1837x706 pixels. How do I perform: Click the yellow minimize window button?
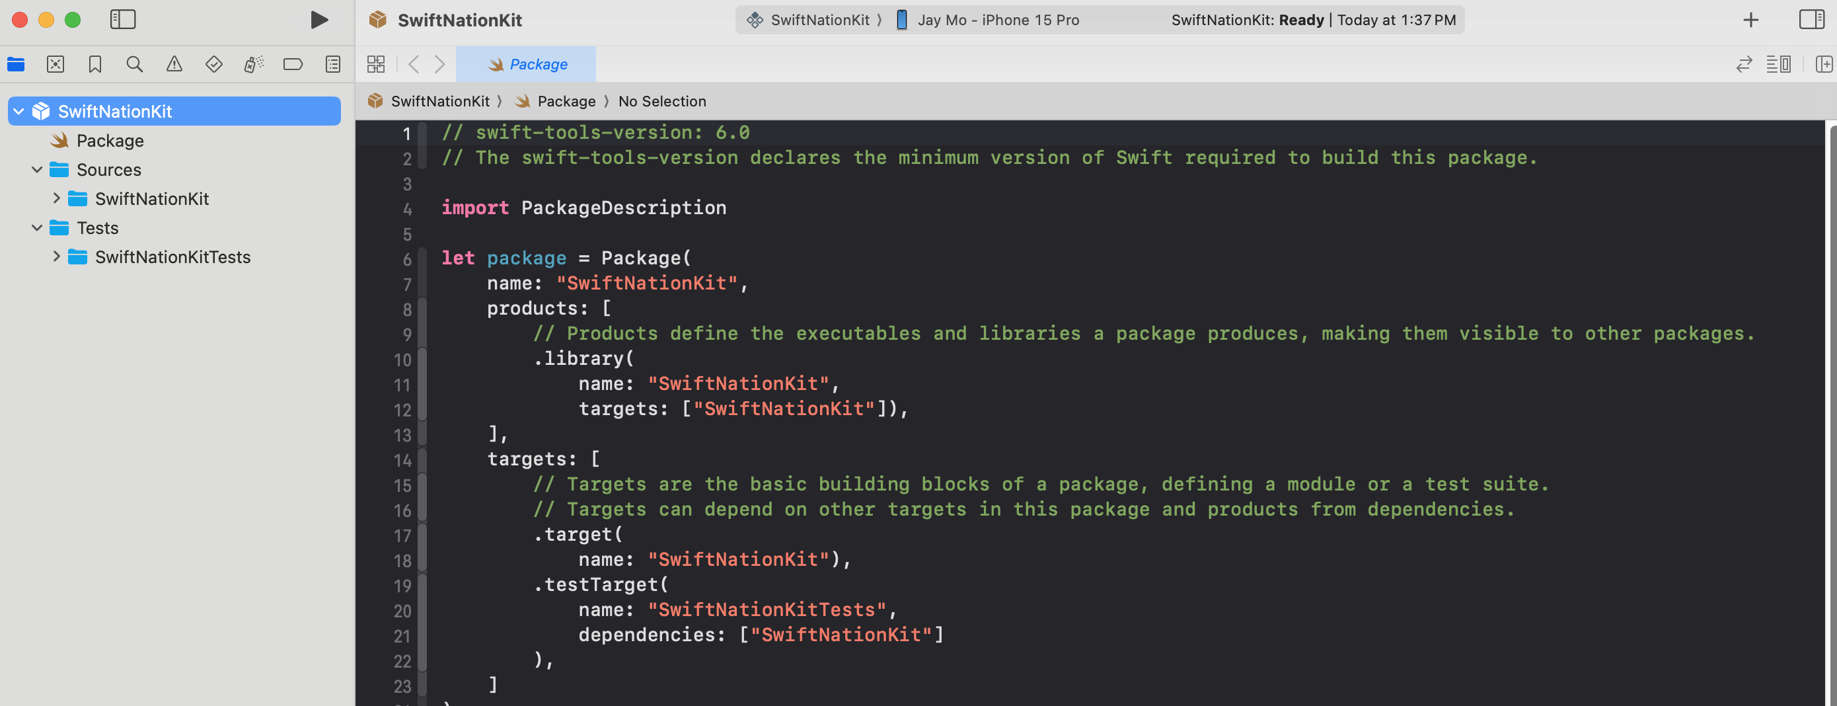(46, 20)
